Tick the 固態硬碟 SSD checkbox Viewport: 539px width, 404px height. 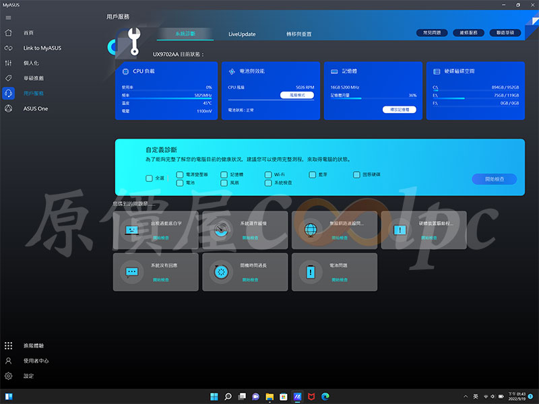pyautogui.click(x=356, y=174)
